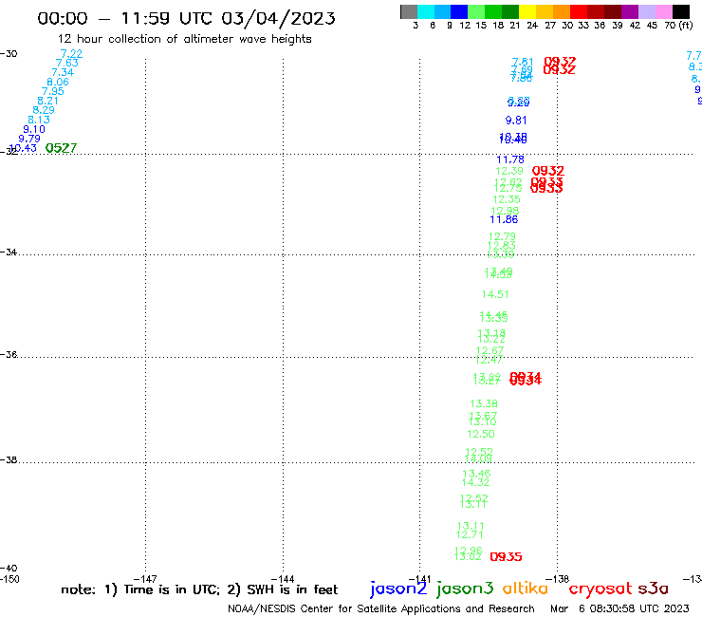
Task: Click the black swatch above 70 (ft)
Action: (x=680, y=11)
